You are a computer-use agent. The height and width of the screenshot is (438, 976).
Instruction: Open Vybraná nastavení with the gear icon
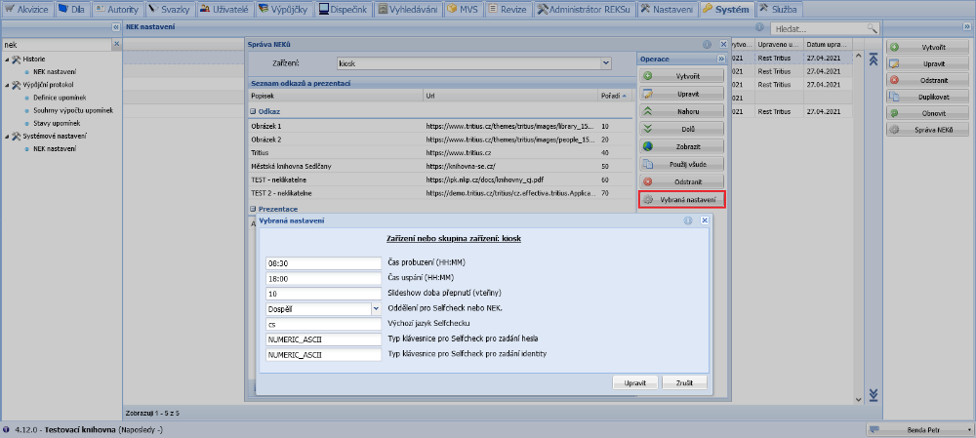click(x=682, y=200)
